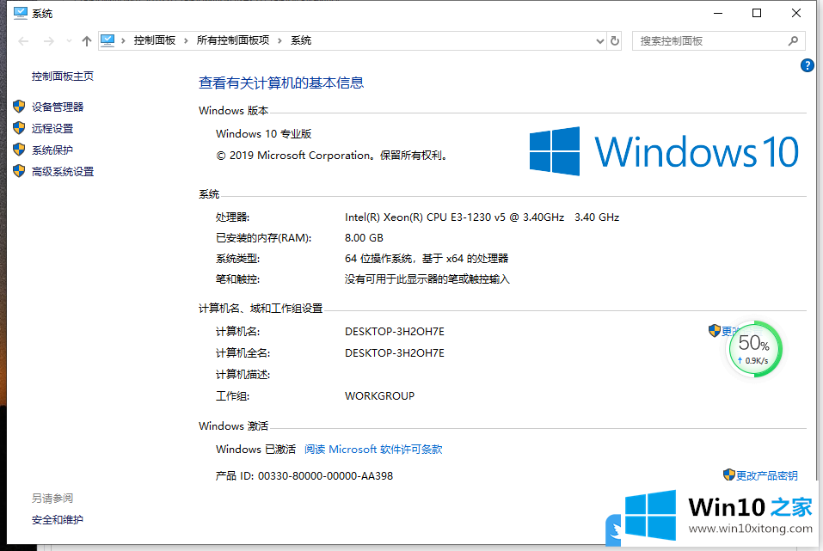Open Remote settings (远程设置) link
823x551 pixels.
click(x=52, y=129)
